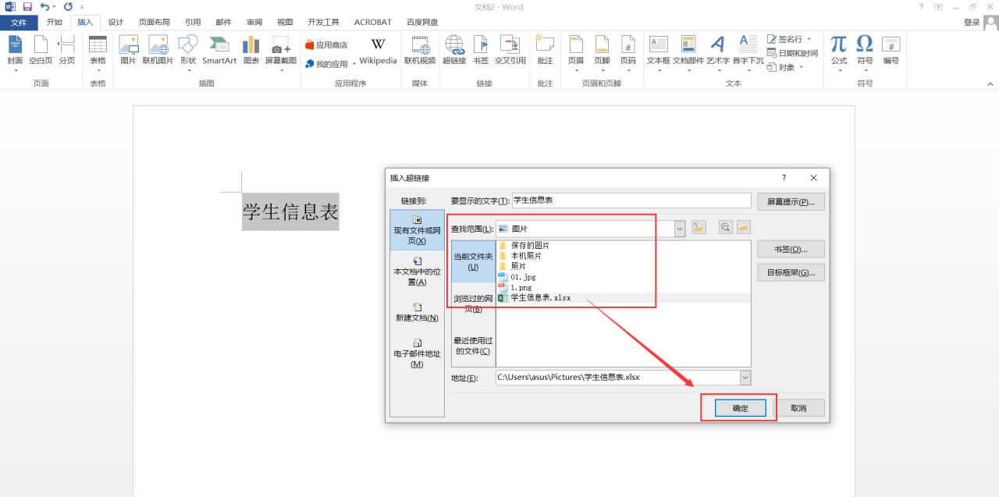Screen dimensions: 999x497
Task: Open the 封面 cover page gallery
Action: [x=15, y=53]
